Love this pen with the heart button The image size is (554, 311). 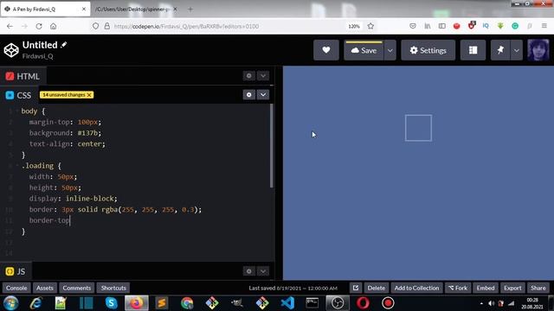pos(326,50)
